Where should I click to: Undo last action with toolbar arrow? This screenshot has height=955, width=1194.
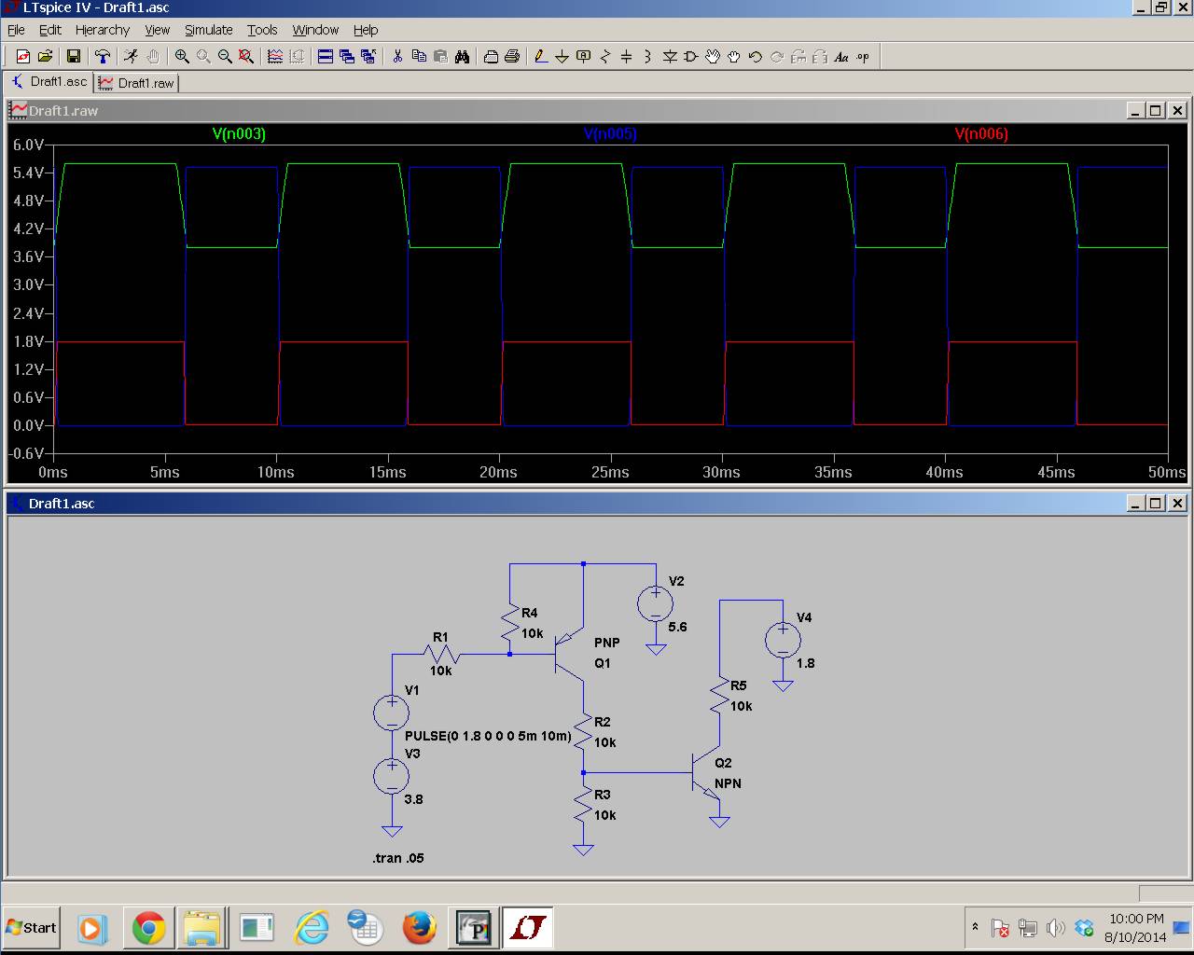click(756, 57)
